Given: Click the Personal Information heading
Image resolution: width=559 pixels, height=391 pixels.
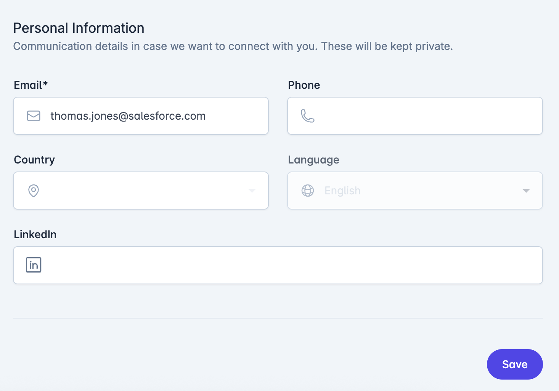Looking at the screenshot, I should coord(79,28).
